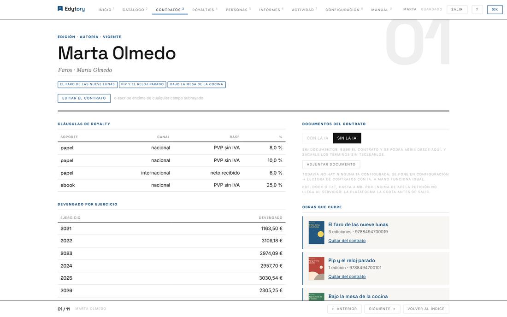
Task: Click the 'neto recibido' base cell
Action: click(225, 173)
